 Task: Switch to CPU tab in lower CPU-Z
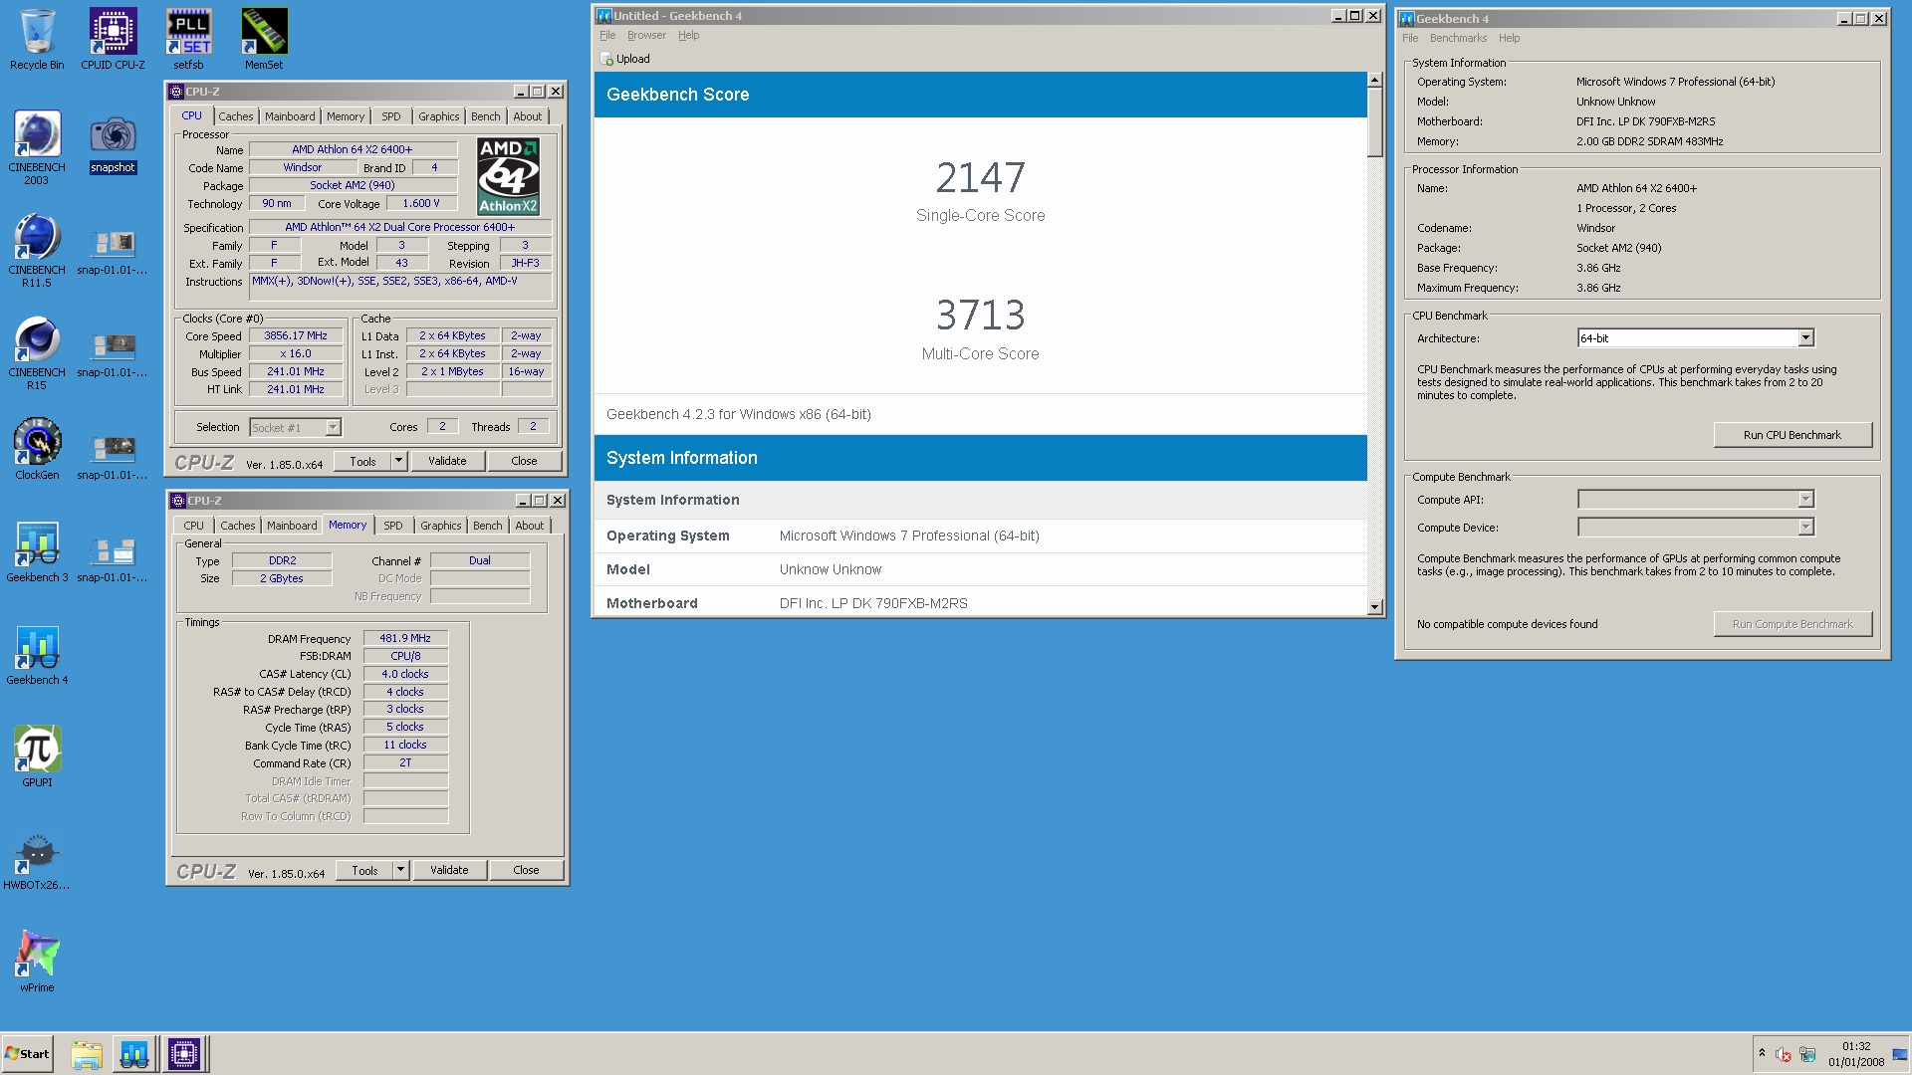[x=193, y=526]
